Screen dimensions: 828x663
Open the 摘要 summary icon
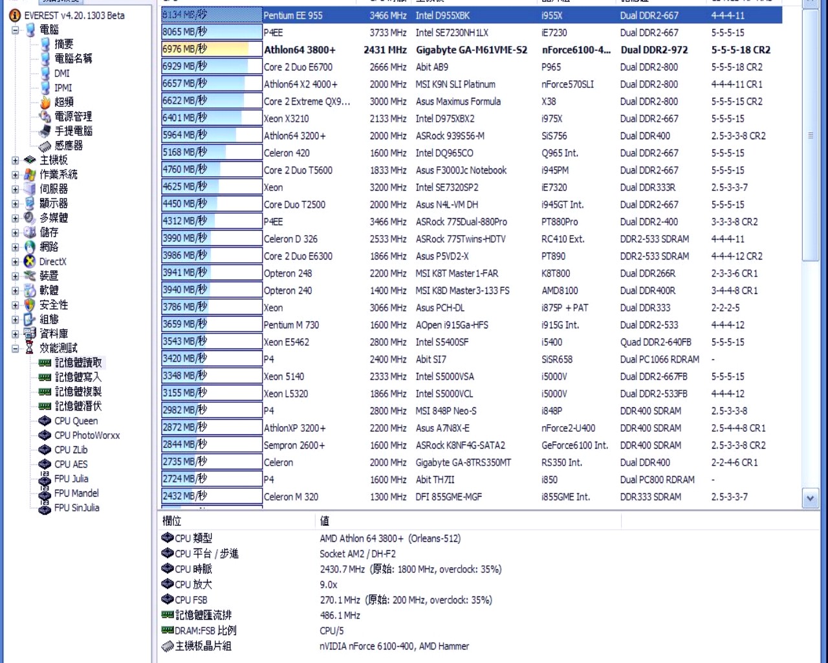(45, 44)
